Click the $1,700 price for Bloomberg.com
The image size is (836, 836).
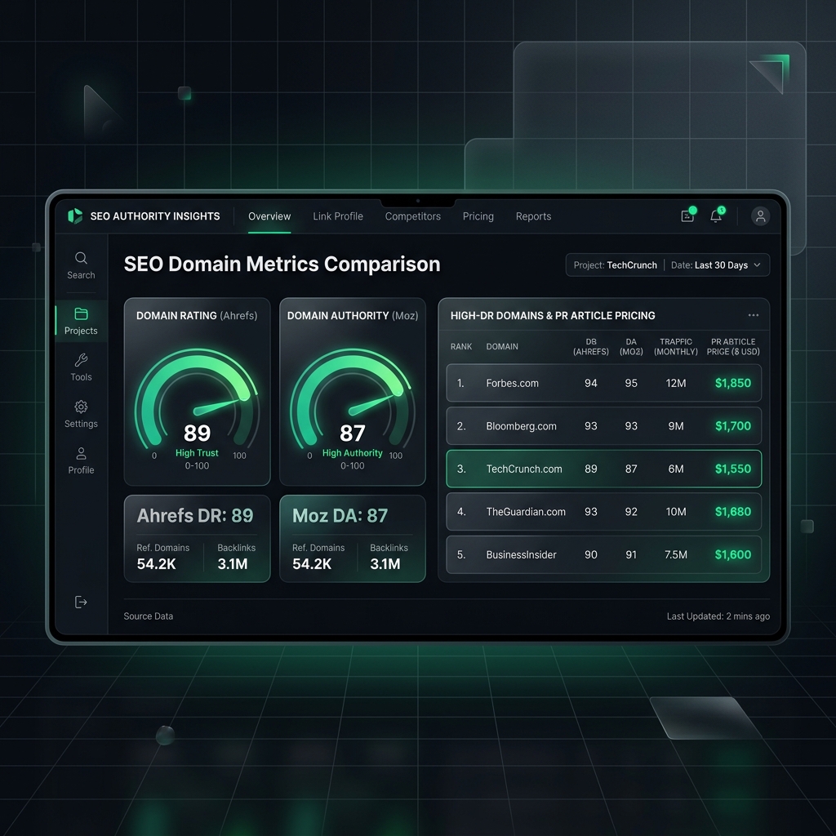pos(732,426)
